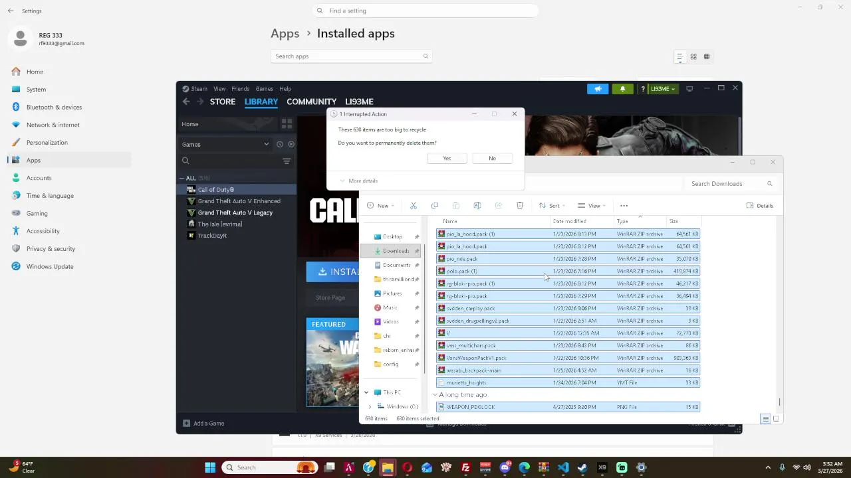Viewport: 851px width, 478px height.
Task: Click the Search apps field in Settings
Action: point(352,56)
